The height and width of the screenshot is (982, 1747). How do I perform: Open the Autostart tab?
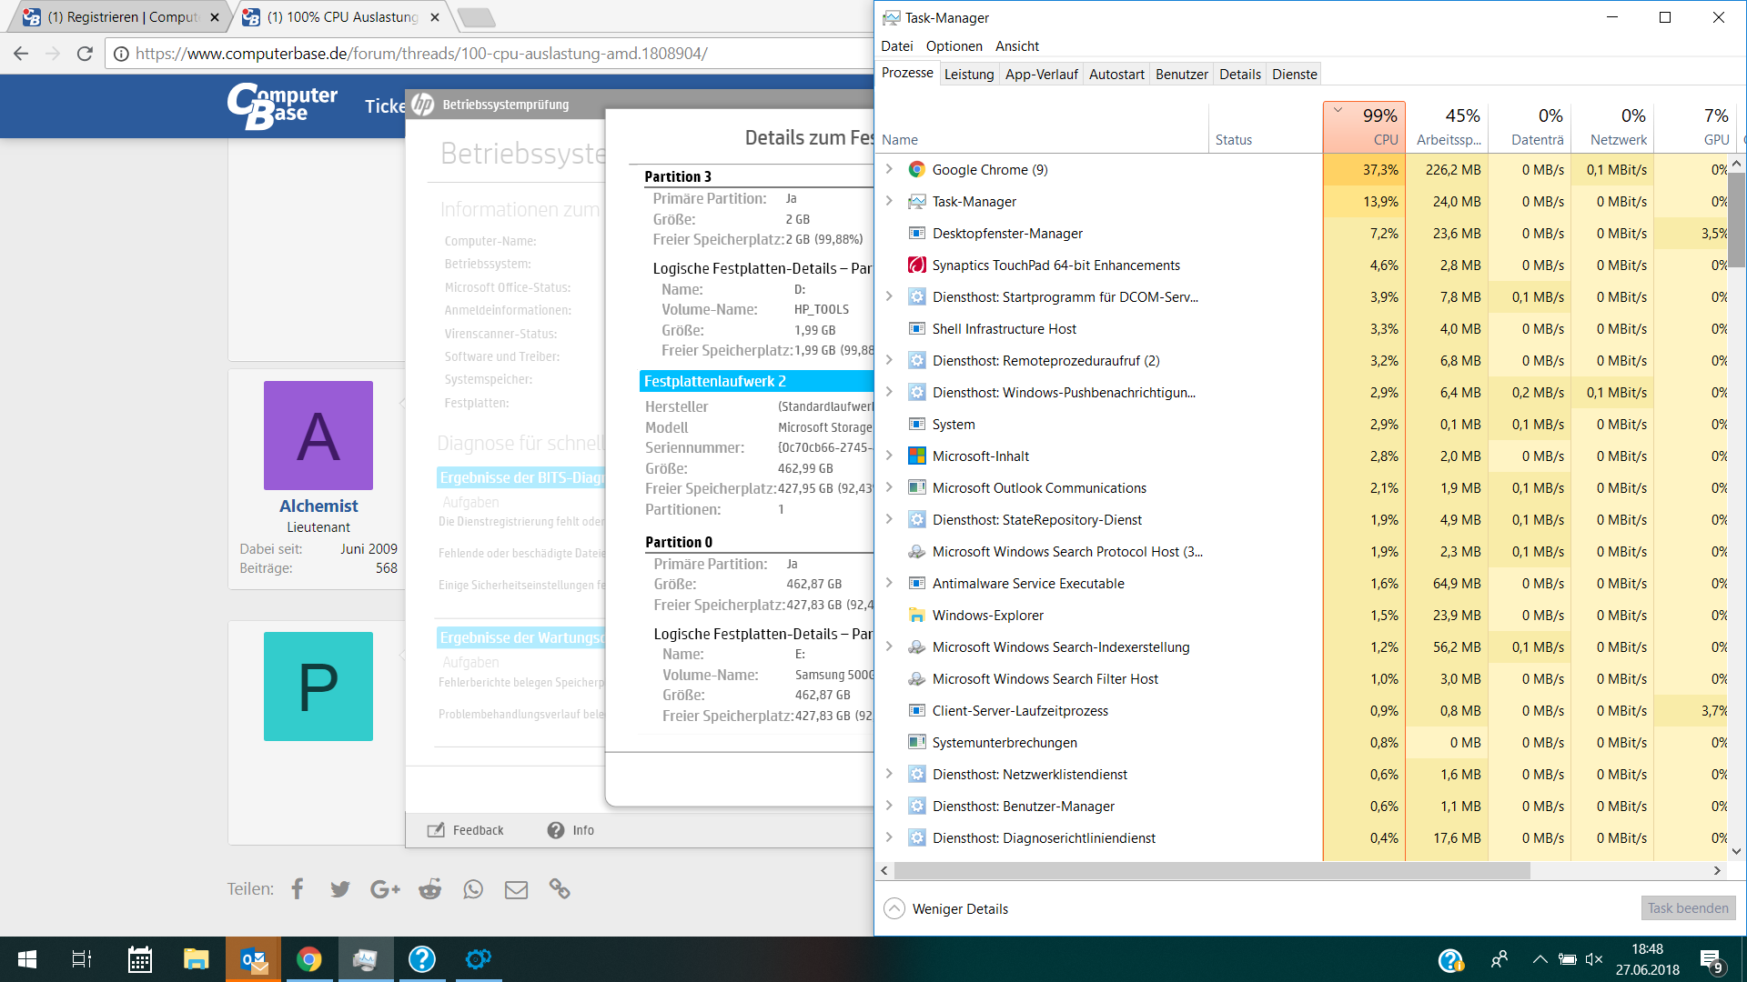(x=1116, y=75)
